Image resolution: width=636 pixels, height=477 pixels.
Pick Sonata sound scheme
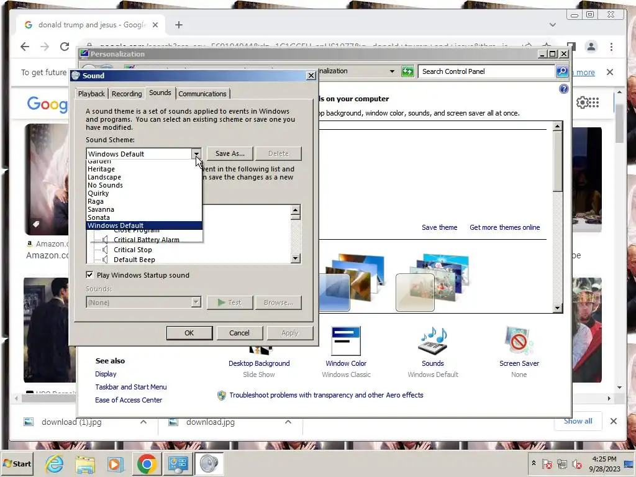(x=144, y=217)
